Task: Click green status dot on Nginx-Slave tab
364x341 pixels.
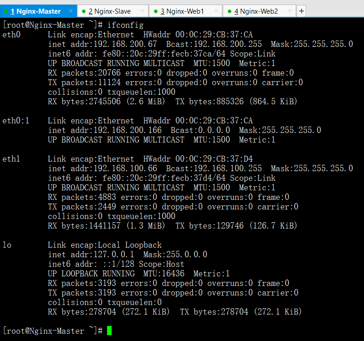Action: coord(84,11)
